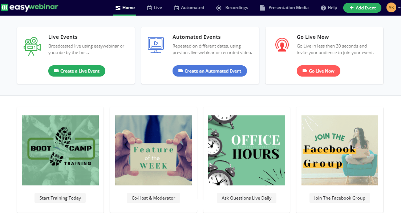Viewport: 401px width, 213px height.
Task: Click the Go Live Now heading
Action: 313,37
